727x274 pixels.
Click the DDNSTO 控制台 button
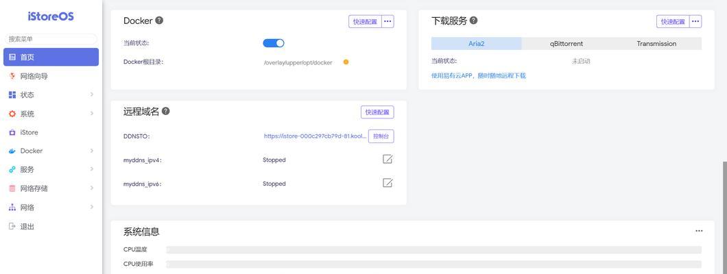pyautogui.click(x=381, y=136)
